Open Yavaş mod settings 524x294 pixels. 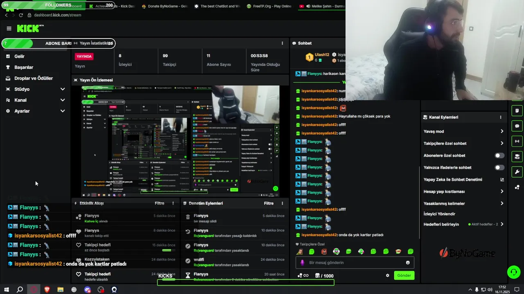coord(463,131)
